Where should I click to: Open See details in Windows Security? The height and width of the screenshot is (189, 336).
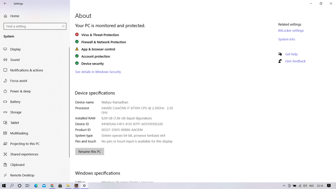(x=98, y=72)
